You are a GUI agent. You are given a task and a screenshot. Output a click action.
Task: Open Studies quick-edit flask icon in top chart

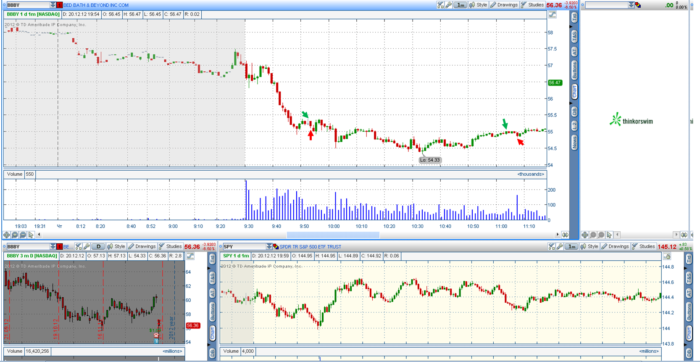[440, 5]
